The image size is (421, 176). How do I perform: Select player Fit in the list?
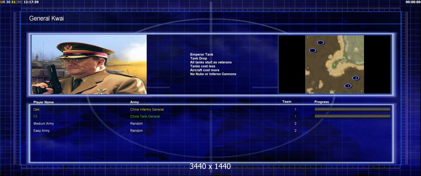35,116
